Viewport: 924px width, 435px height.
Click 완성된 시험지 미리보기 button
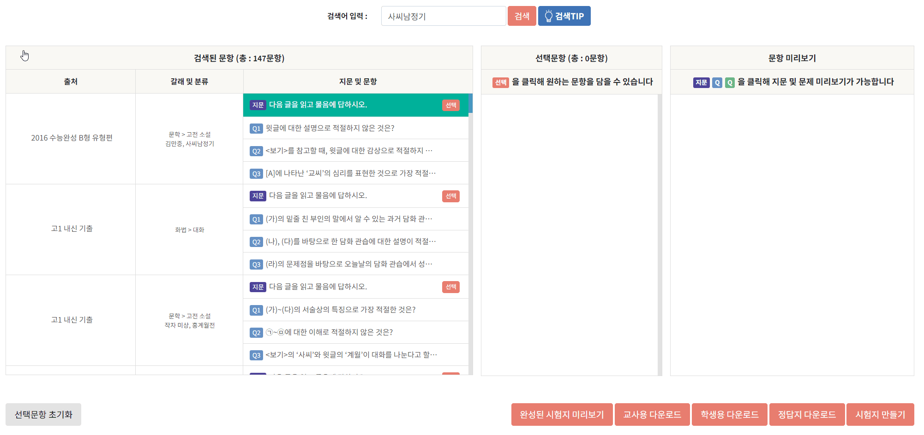(x=562, y=415)
